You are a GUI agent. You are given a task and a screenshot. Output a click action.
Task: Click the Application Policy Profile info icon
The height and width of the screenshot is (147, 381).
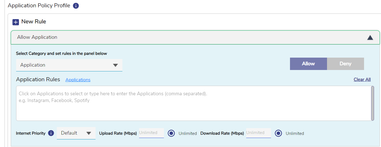tap(76, 6)
